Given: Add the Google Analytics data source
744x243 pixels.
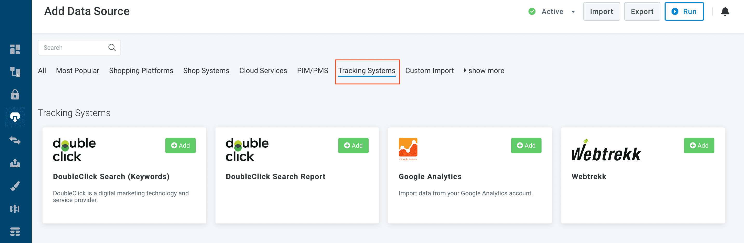Looking at the screenshot, I should click(x=526, y=146).
